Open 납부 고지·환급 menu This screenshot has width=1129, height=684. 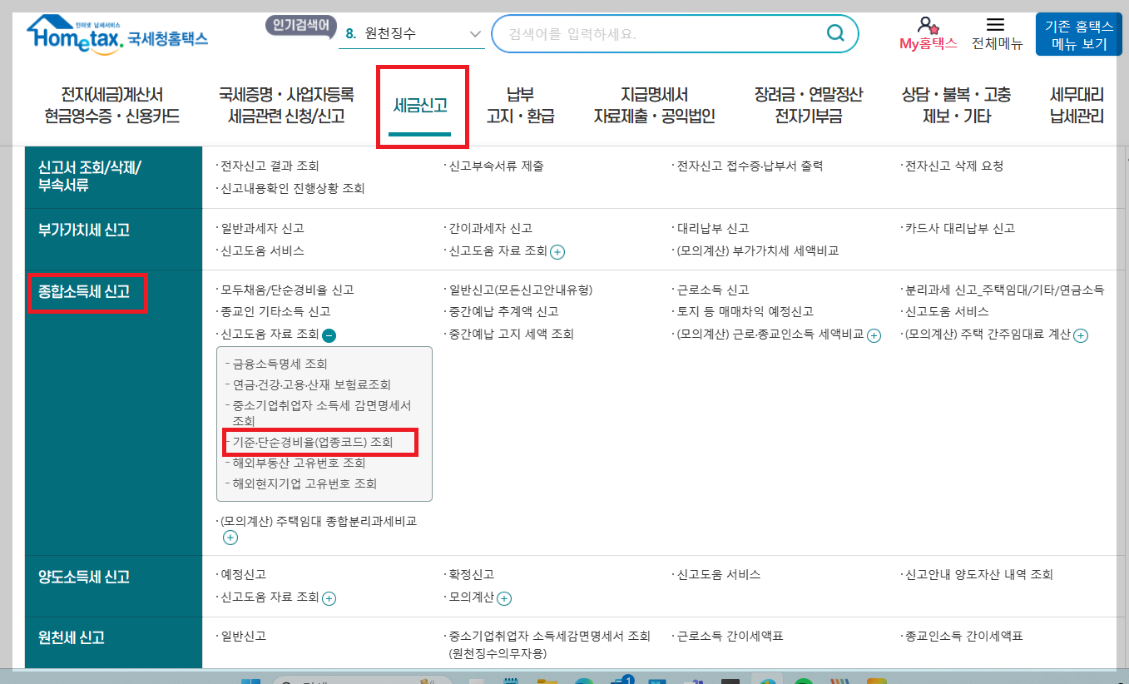[x=520, y=106]
